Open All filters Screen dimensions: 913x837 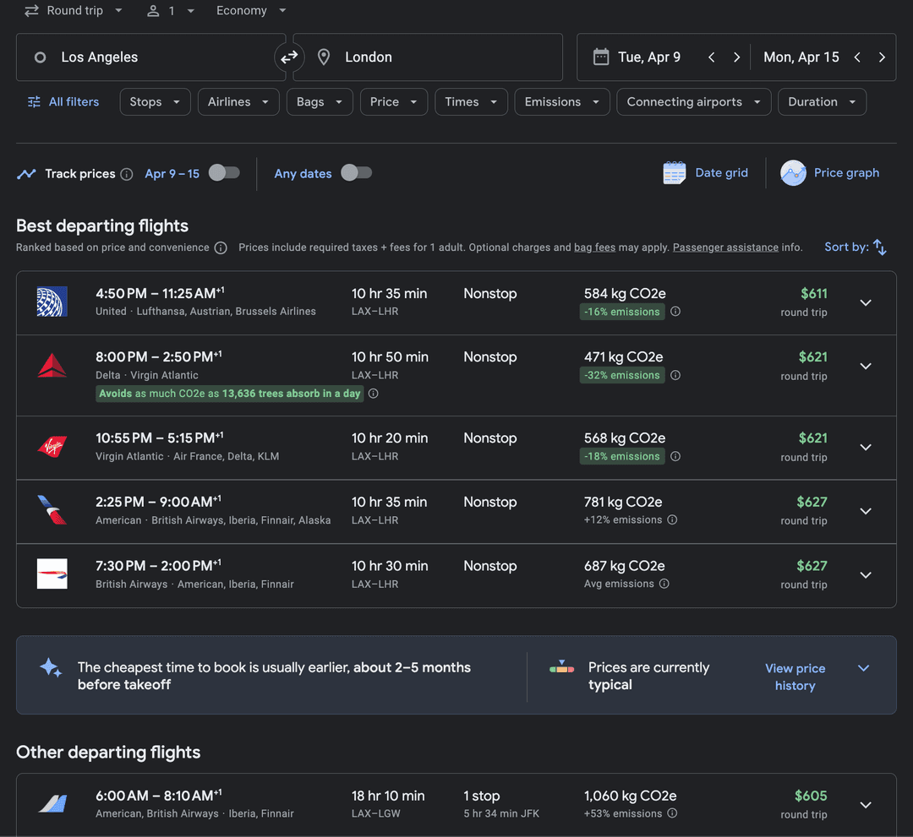[x=63, y=102]
